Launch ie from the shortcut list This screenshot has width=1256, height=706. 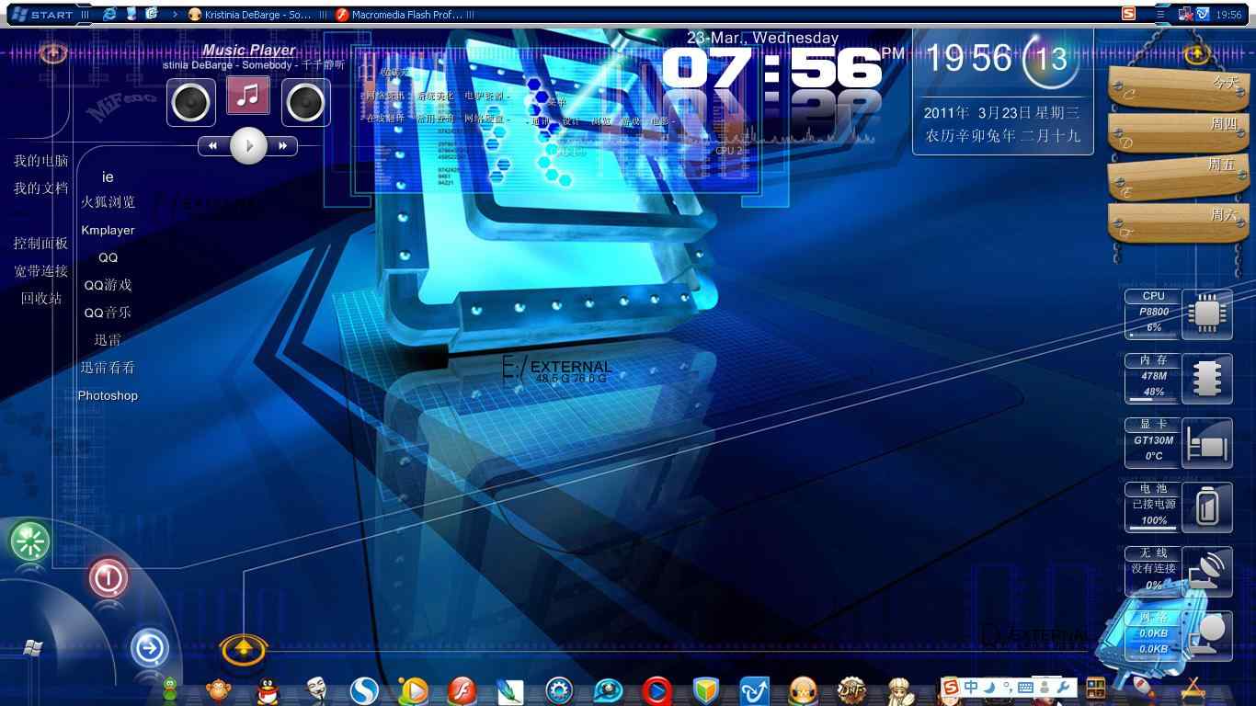pyautogui.click(x=108, y=176)
